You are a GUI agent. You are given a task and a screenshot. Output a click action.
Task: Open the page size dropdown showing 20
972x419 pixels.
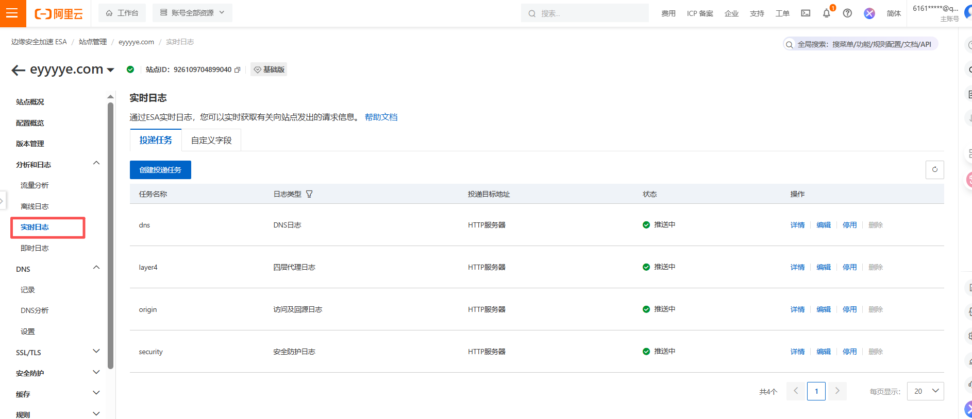(x=925, y=391)
